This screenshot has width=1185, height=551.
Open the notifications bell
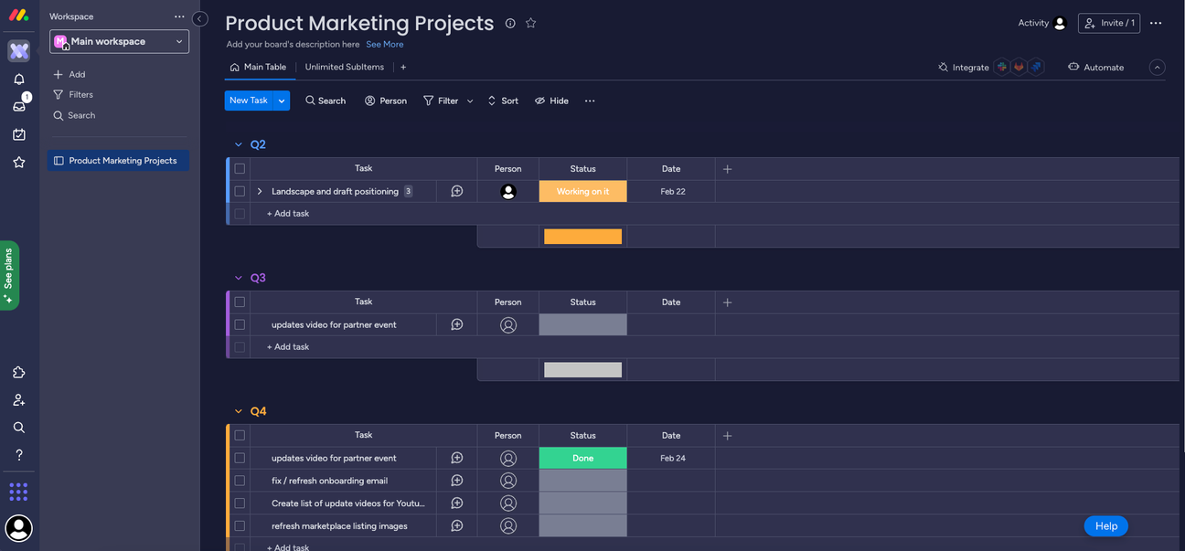[18, 80]
